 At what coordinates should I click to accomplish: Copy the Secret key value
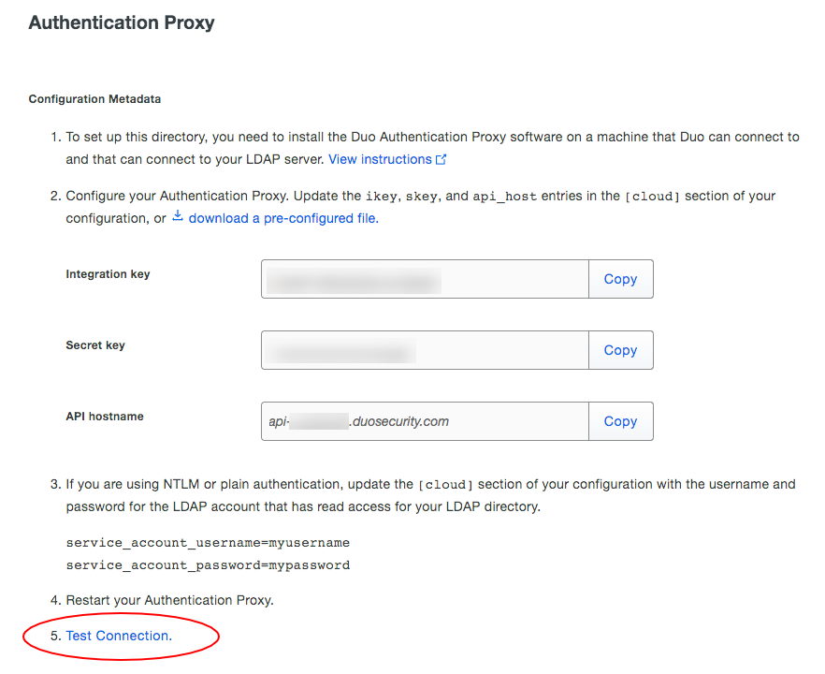coord(620,350)
